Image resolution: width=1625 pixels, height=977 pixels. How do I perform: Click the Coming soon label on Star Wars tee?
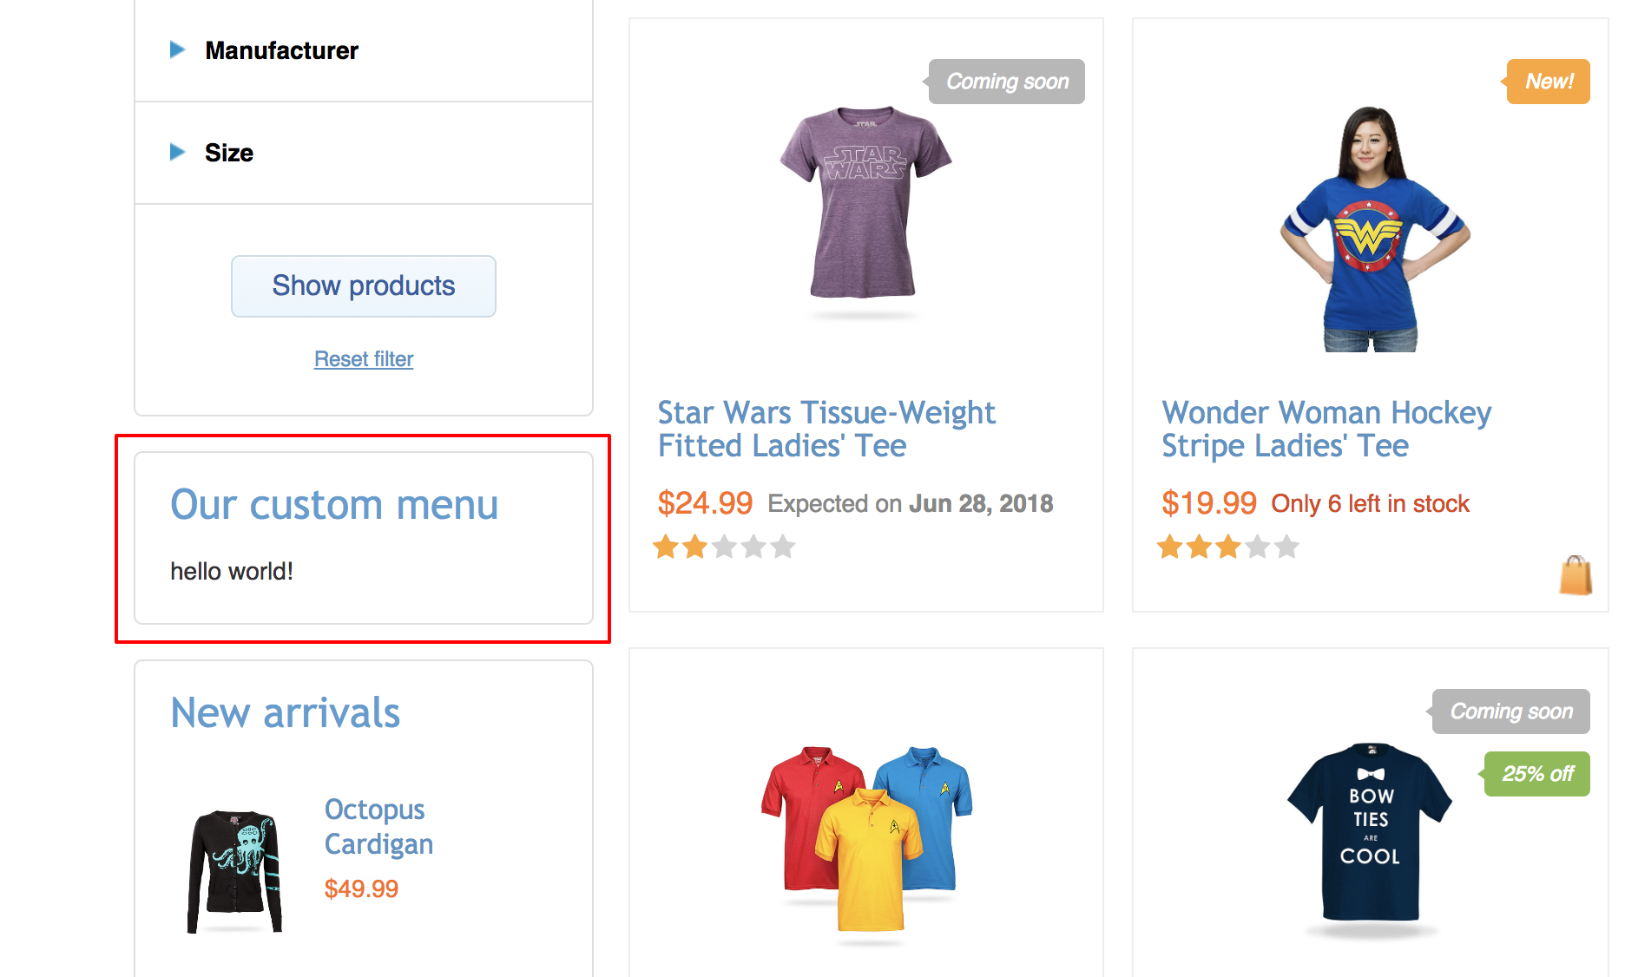point(1007,82)
